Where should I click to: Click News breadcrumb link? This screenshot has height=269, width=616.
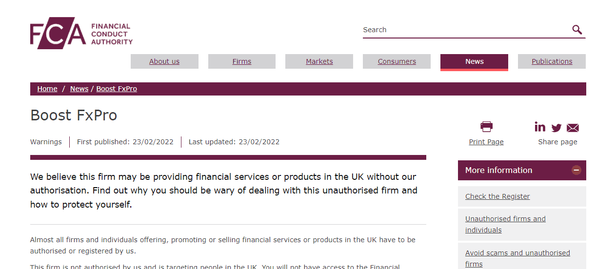79,89
